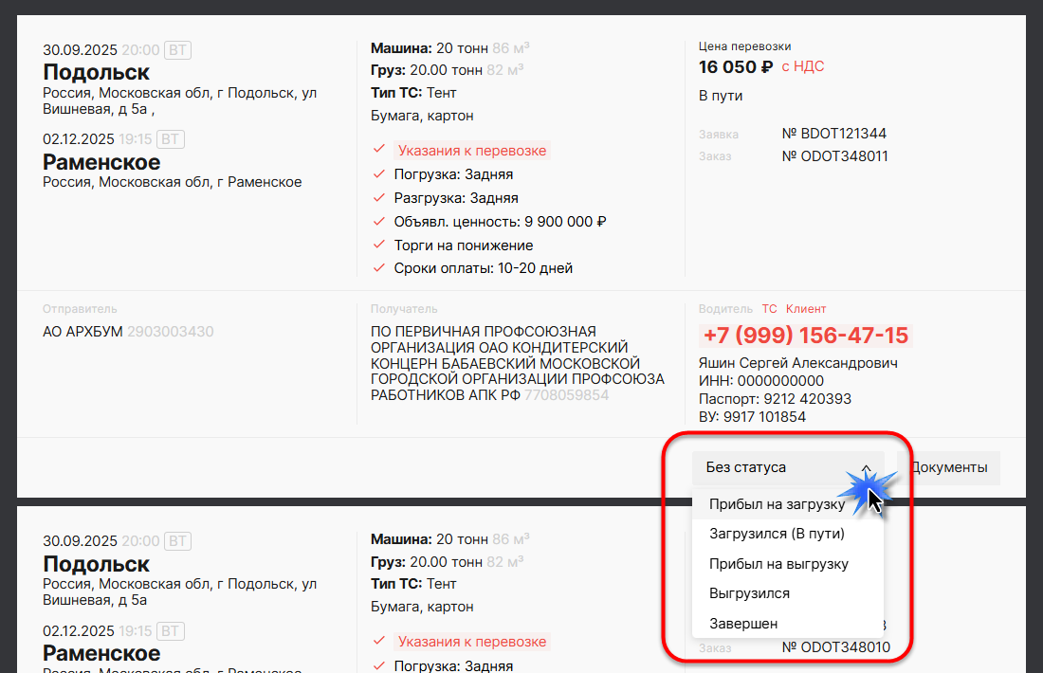Image resolution: width=1043 pixels, height=673 pixels.
Task: Choose 'Загрузился (В пути)' from status list
Action: (x=777, y=534)
